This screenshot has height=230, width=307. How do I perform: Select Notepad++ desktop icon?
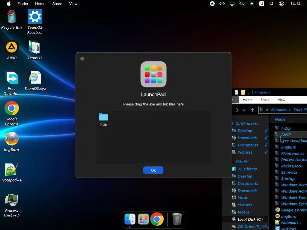pyautogui.click(x=12, y=173)
